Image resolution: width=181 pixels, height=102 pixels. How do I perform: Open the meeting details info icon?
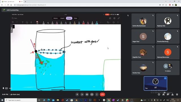(159, 94)
